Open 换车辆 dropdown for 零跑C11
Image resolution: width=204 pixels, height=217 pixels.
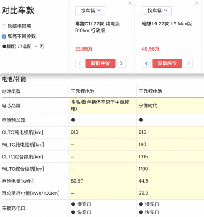[x=90, y=11]
